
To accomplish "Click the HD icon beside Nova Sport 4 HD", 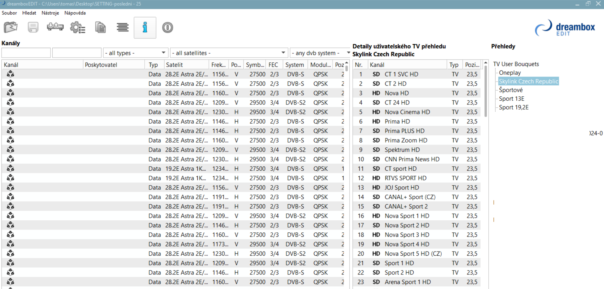I will 376,244.
